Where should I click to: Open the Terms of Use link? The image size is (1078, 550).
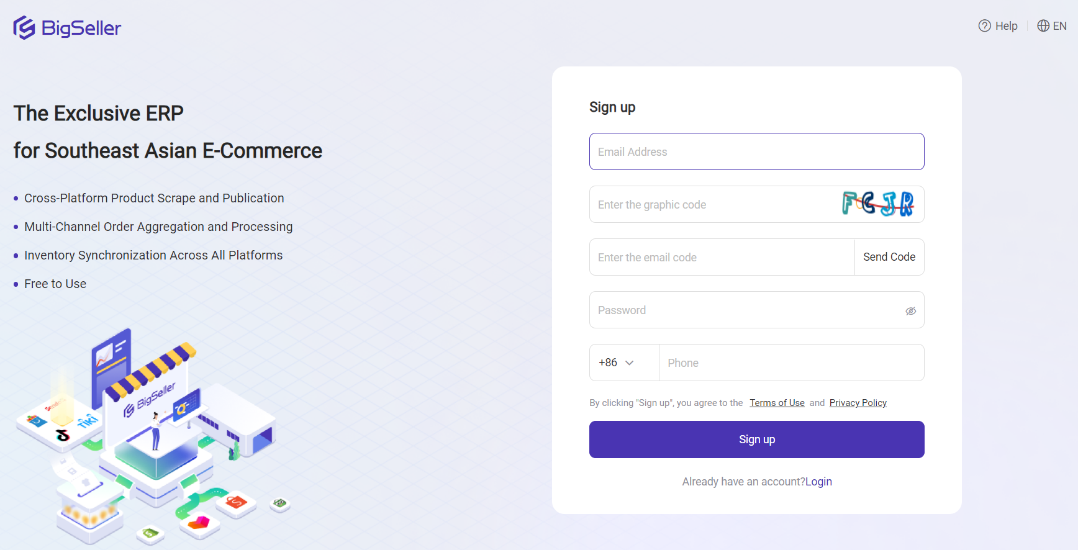click(x=777, y=402)
